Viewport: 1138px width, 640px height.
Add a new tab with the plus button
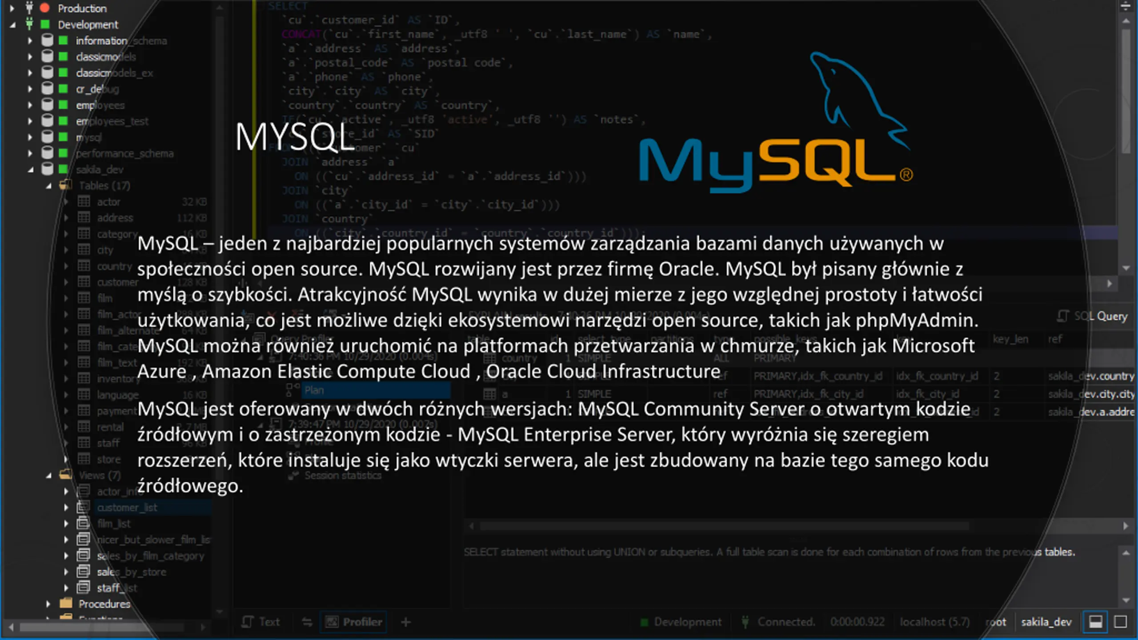[405, 622]
